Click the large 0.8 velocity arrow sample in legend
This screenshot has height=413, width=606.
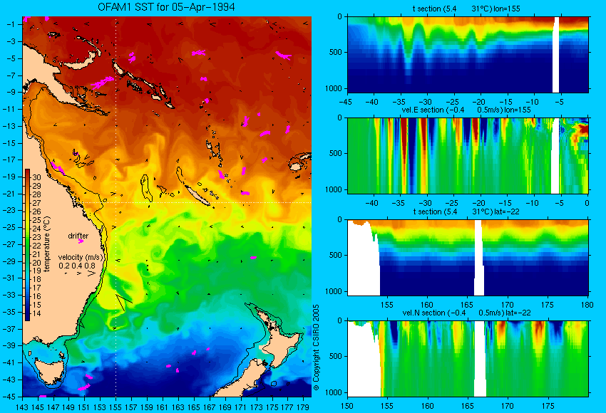pyautogui.click(x=91, y=273)
